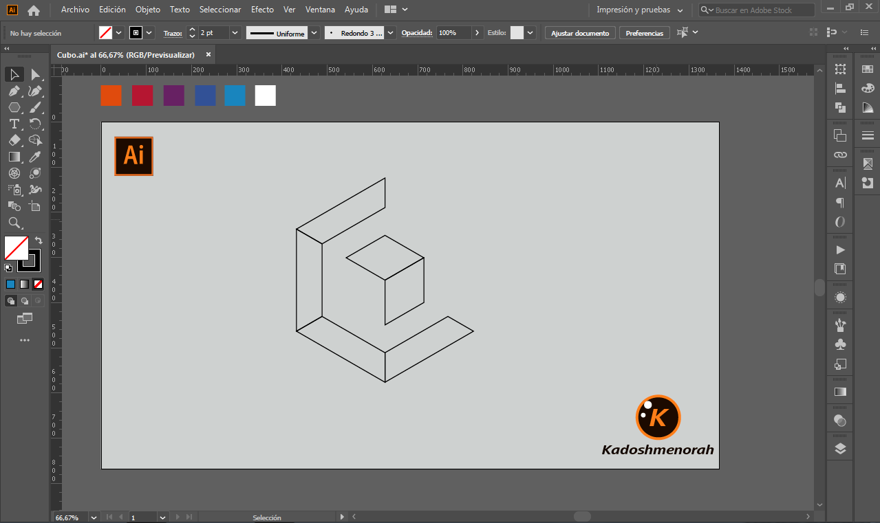
Task: Open the Symbols club panel icon
Action: pos(840,344)
